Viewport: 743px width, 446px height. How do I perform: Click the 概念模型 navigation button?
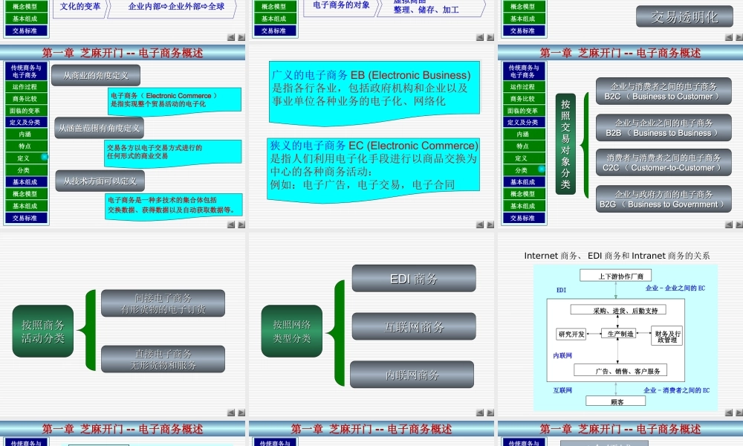click(26, 193)
